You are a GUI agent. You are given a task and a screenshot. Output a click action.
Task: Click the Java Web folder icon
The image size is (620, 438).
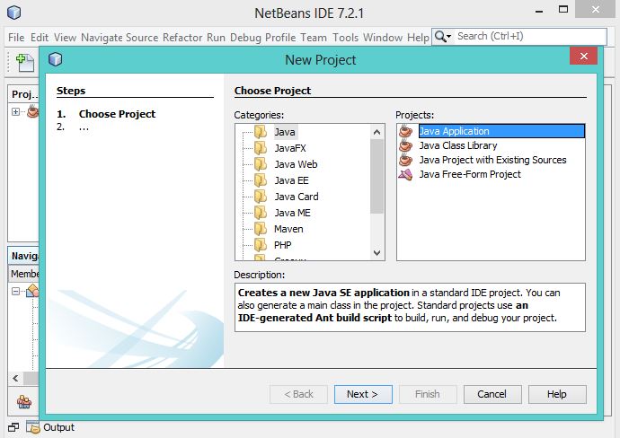tap(261, 164)
